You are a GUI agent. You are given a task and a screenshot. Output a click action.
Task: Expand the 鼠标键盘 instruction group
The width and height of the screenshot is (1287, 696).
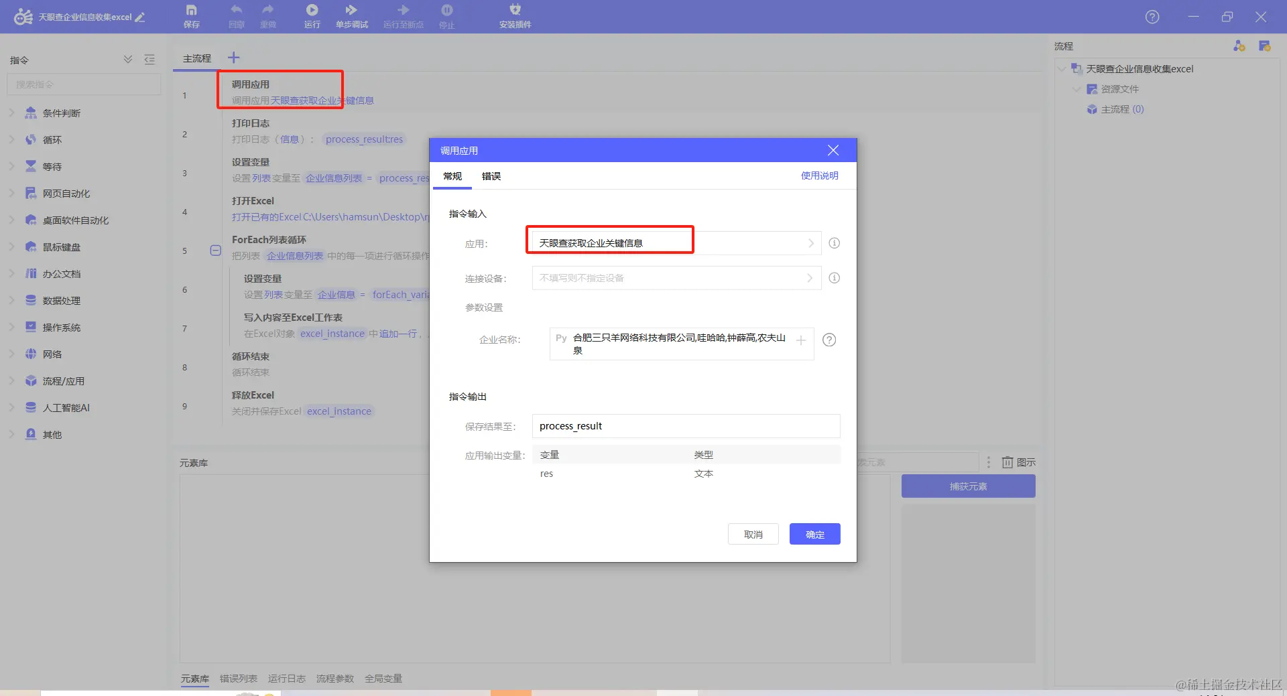tap(11, 247)
